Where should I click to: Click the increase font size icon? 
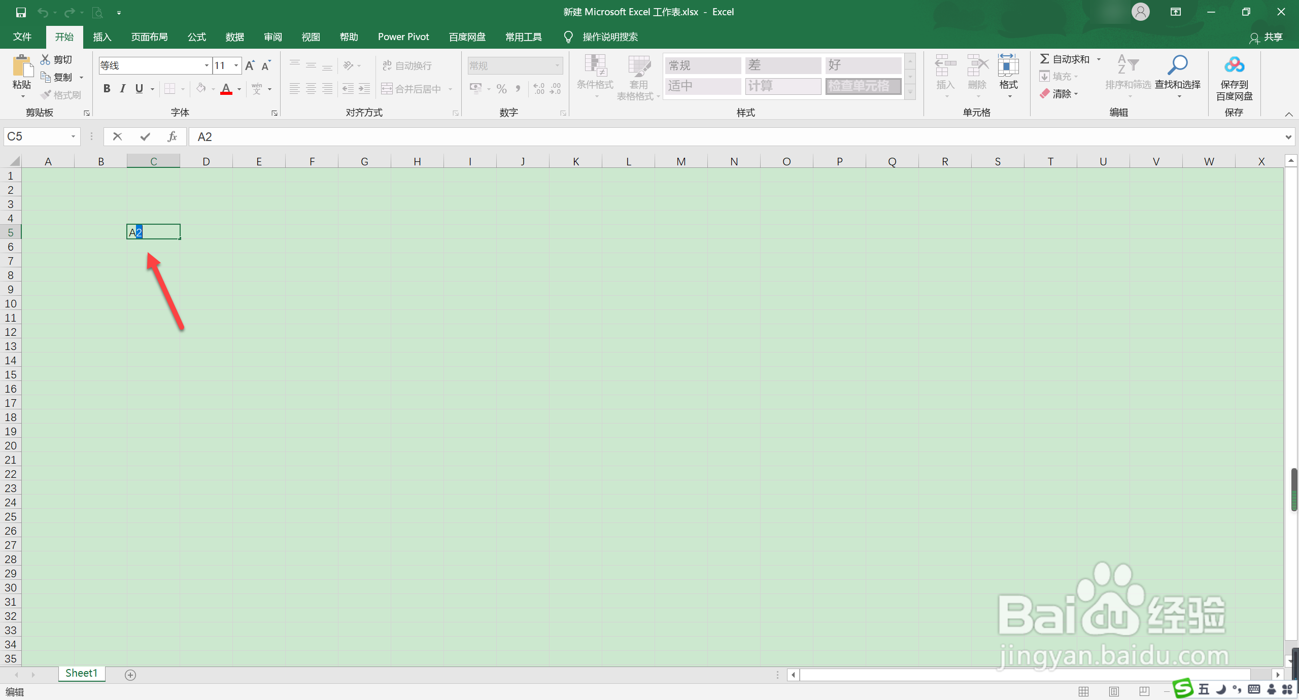[250, 65]
